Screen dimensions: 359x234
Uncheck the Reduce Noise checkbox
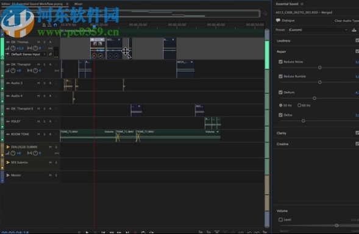coord(280,62)
